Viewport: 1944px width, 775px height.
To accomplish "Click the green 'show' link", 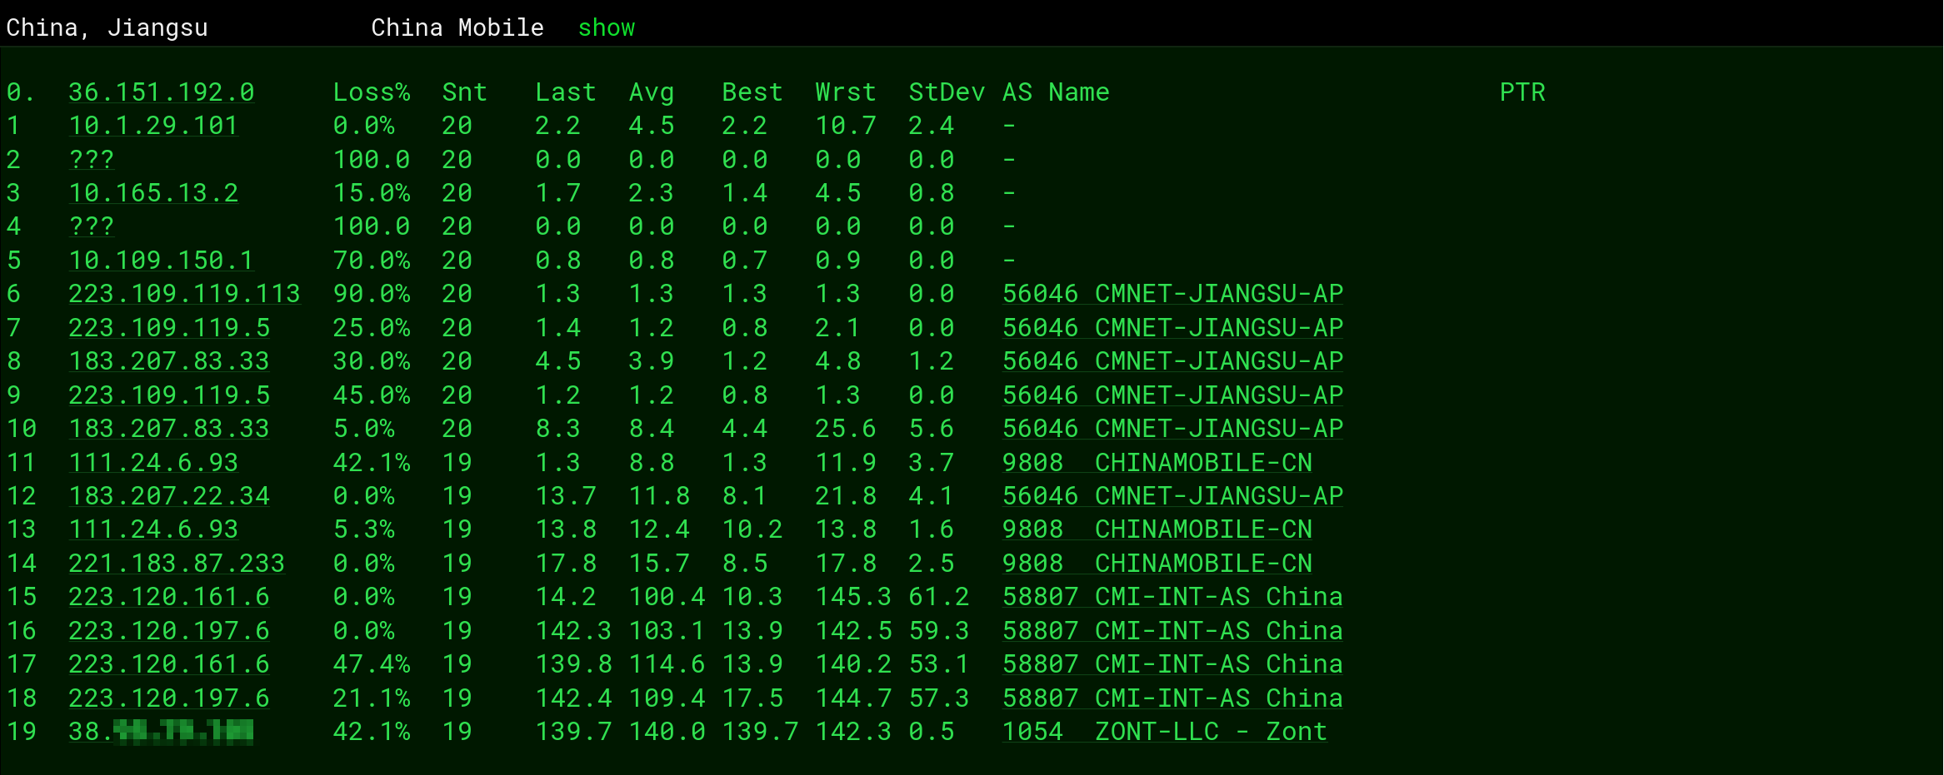I will tap(606, 28).
